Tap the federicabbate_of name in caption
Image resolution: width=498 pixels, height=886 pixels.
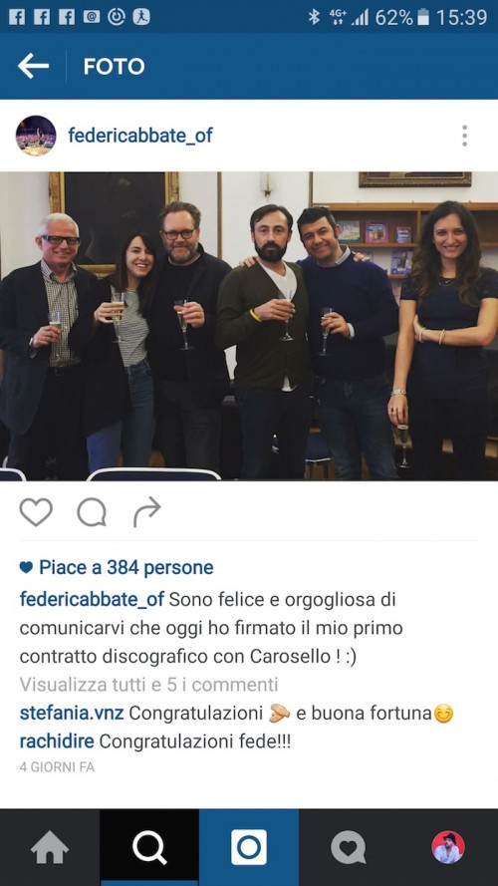[x=92, y=599]
